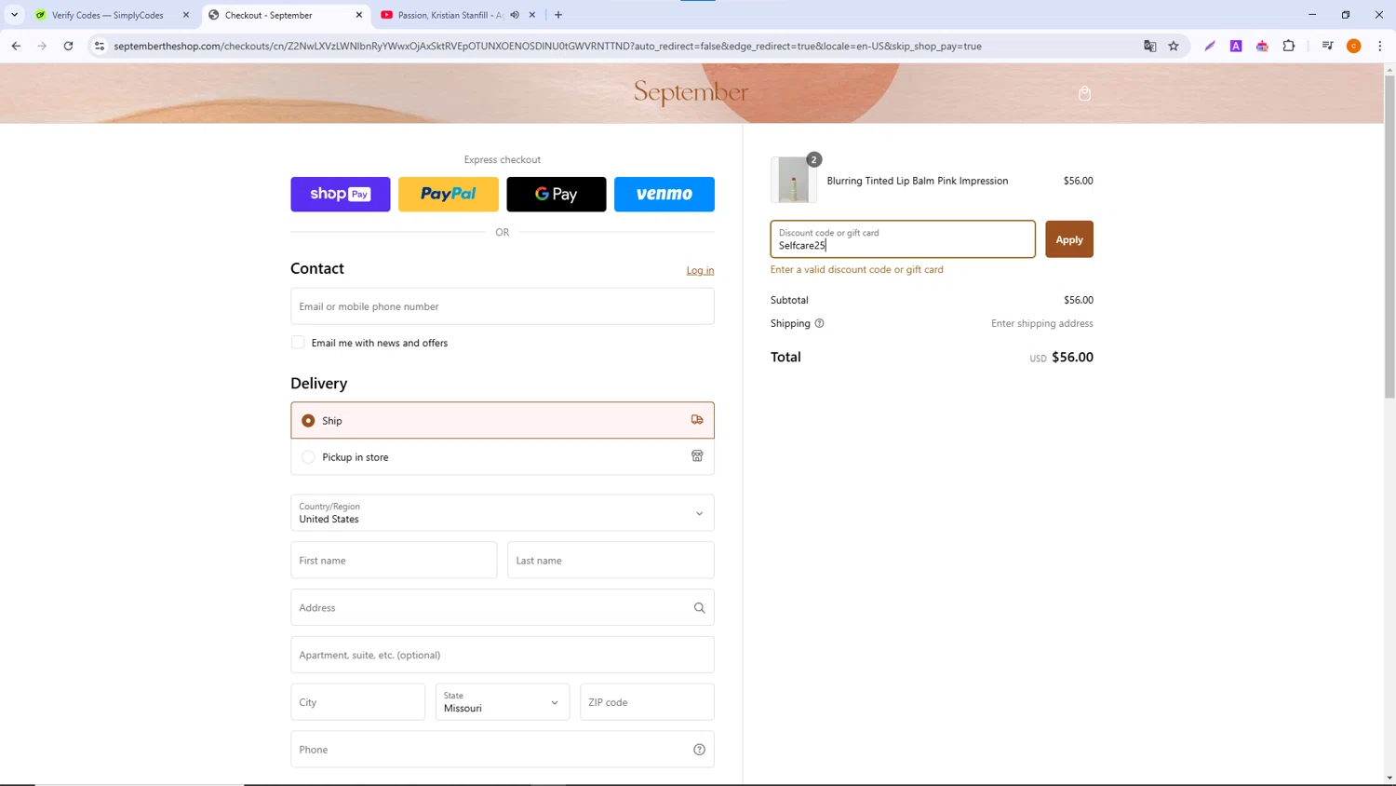The width and height of the screenshot is (1396, 786).
Task: Click the Apartment, suite field
Action: pos(503,655)
